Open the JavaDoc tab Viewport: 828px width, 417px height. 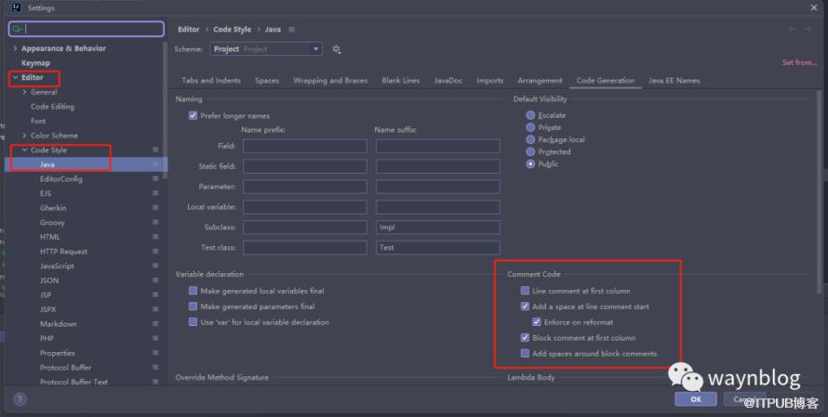(449, 81)
